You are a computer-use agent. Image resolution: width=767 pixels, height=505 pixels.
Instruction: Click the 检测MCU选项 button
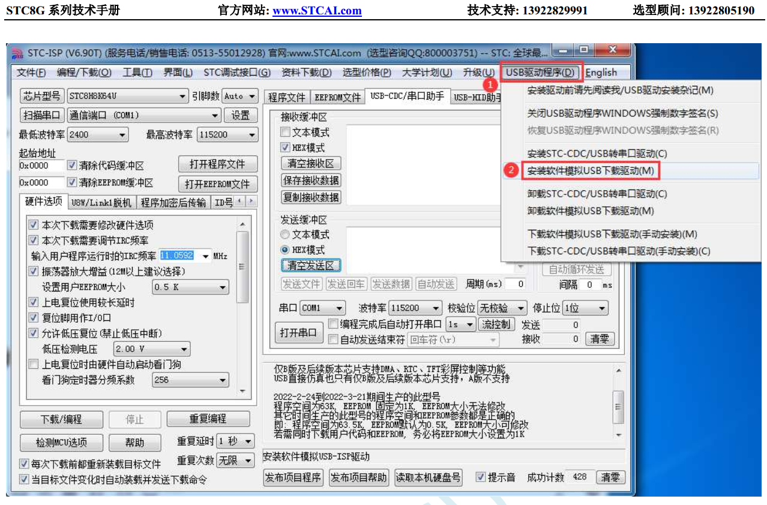pyautogui.click(x=62, y=443)
